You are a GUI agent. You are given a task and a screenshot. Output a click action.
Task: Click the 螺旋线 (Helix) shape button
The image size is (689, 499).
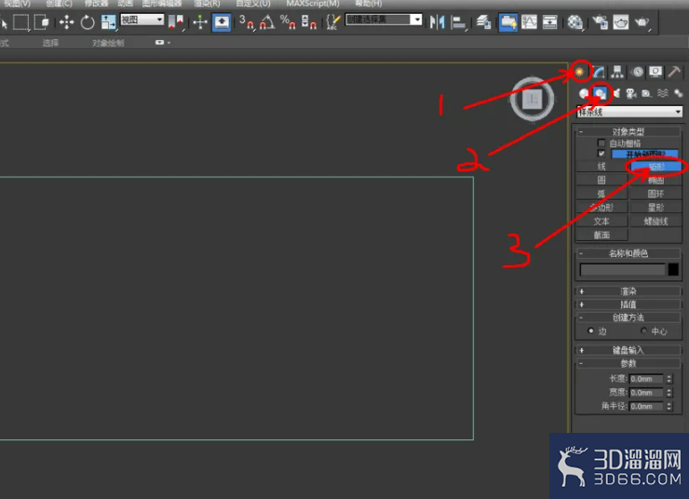click(x=655, y=221)
